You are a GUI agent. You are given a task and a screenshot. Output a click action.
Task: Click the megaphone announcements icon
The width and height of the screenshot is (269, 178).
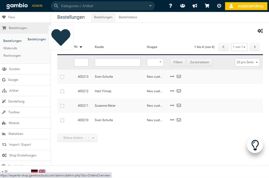click(195, 6)
